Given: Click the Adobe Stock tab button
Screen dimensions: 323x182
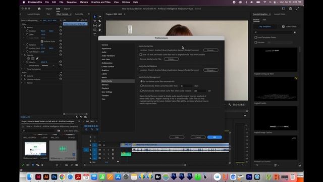Looking at the screenshot, I should [x=289, y=27].
